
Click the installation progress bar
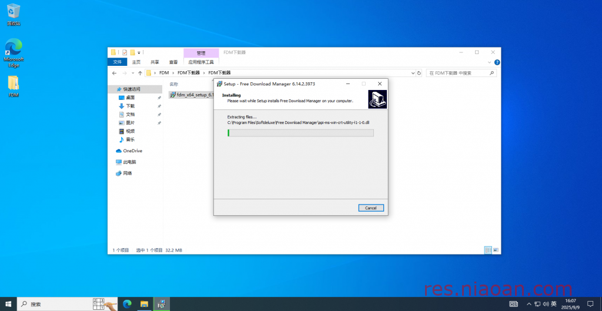[300, 133]
